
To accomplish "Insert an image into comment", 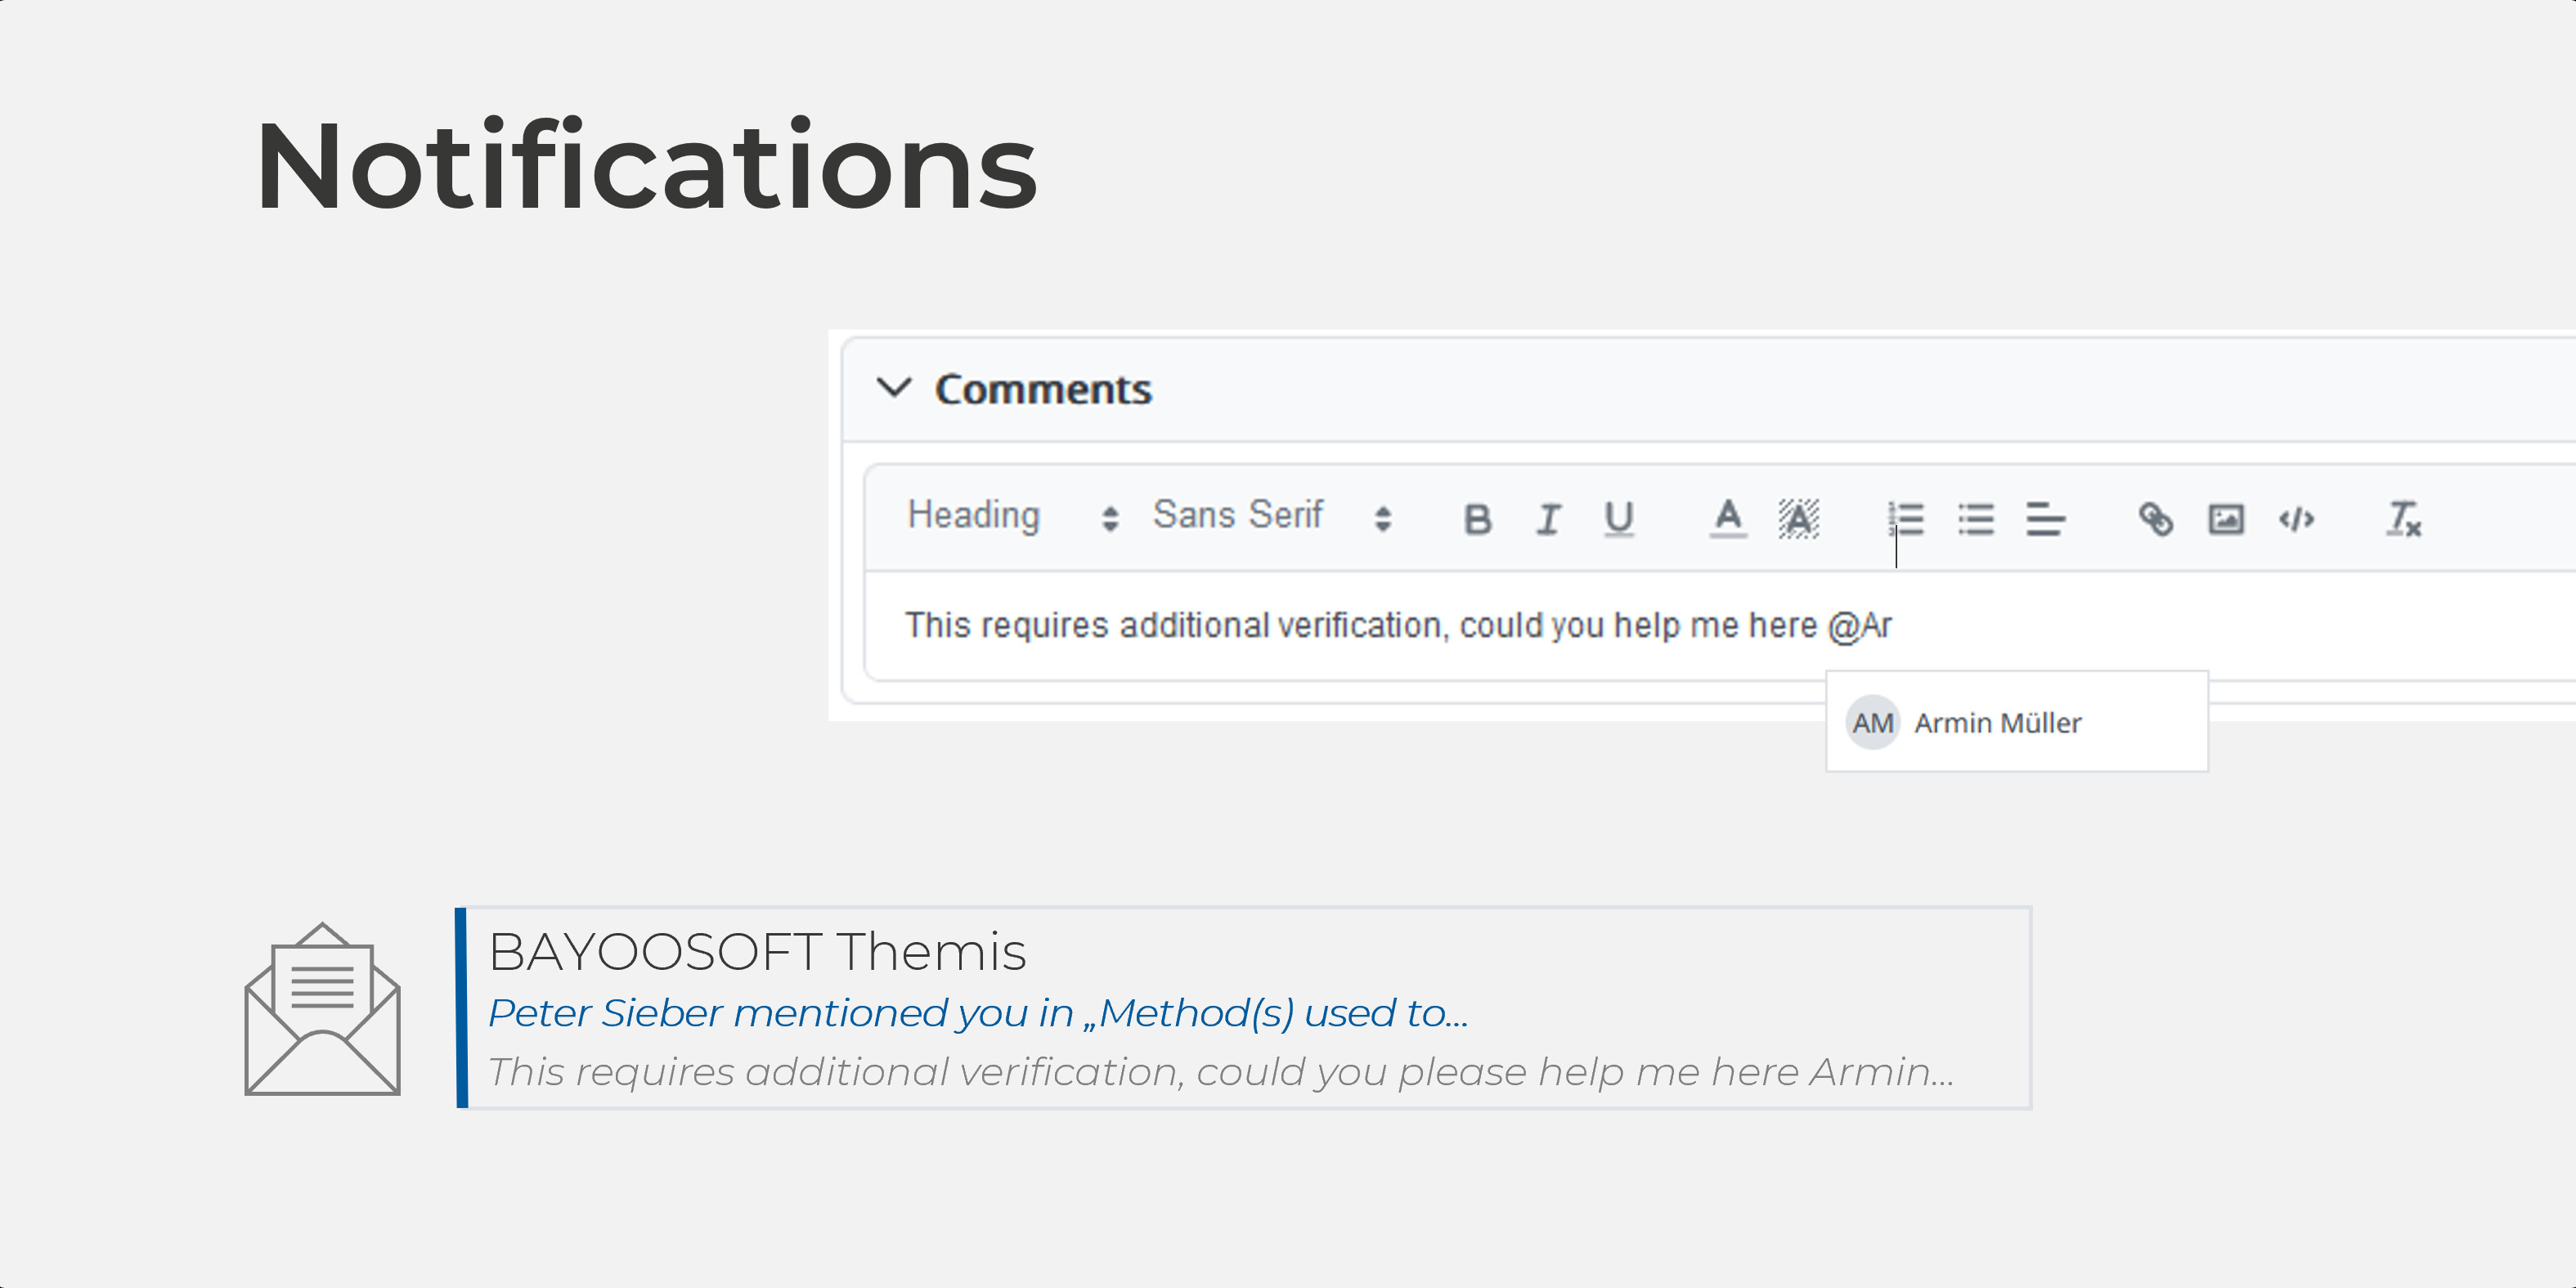I will pyautogui.click(x=2225, y=519).
